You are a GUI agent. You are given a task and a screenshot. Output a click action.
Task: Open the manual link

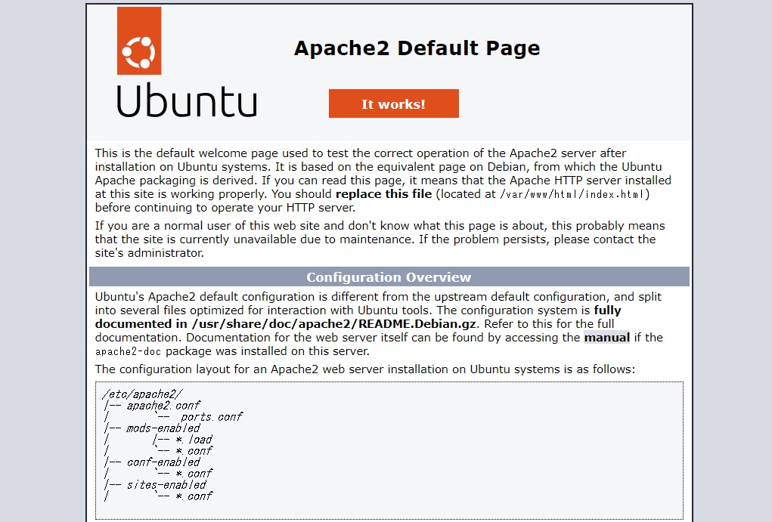[x=606, y=338]
